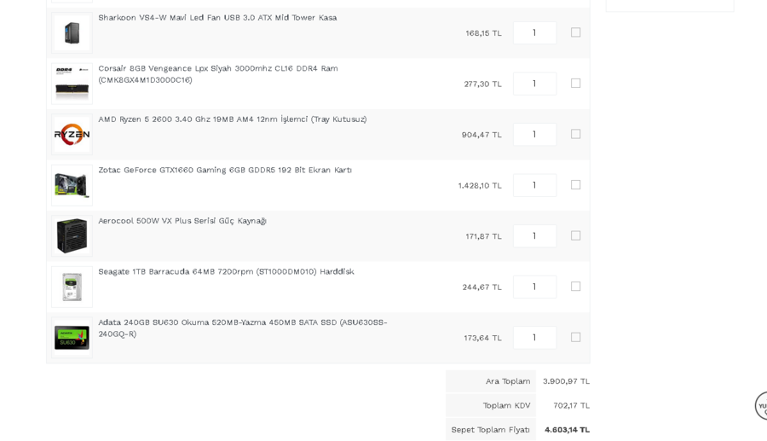The image size is (767, 441).
Task: Check the Zotac GTX1660 row checkbox
Action: (576, 185)
